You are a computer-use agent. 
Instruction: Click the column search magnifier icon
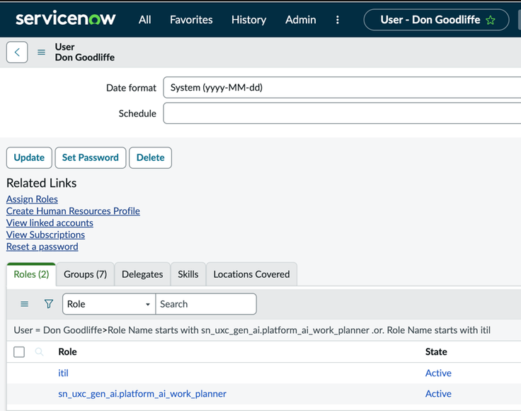39,351
